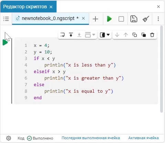
Task: Go to Последняя выполненная ячейка link
Action: (x=91, y=138)
